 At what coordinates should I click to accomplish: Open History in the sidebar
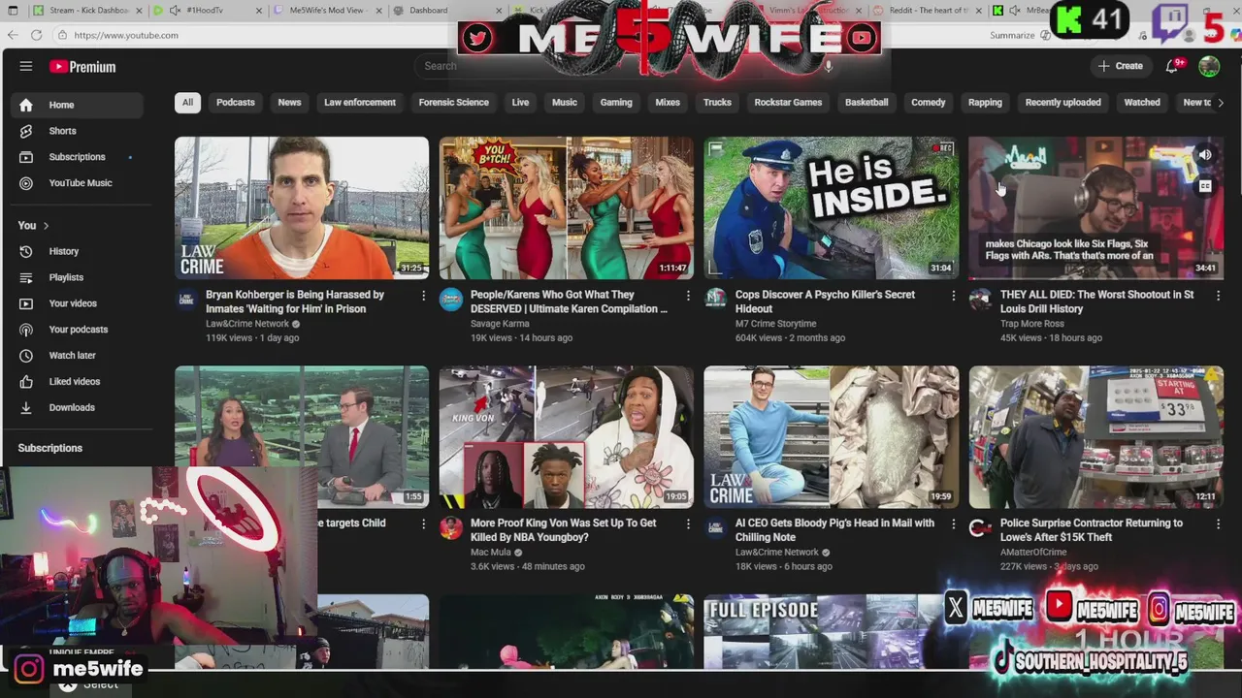(x=78, y=251)
